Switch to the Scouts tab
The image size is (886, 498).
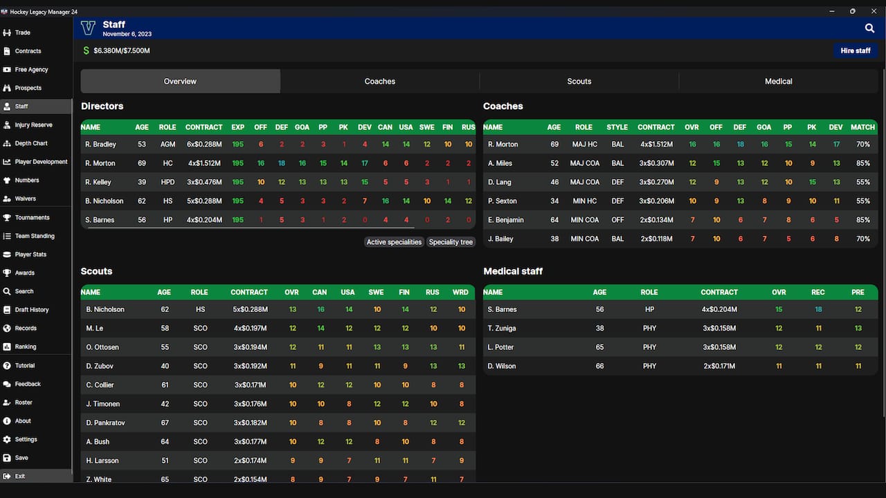pyautogui.click(x=579, y=81)
